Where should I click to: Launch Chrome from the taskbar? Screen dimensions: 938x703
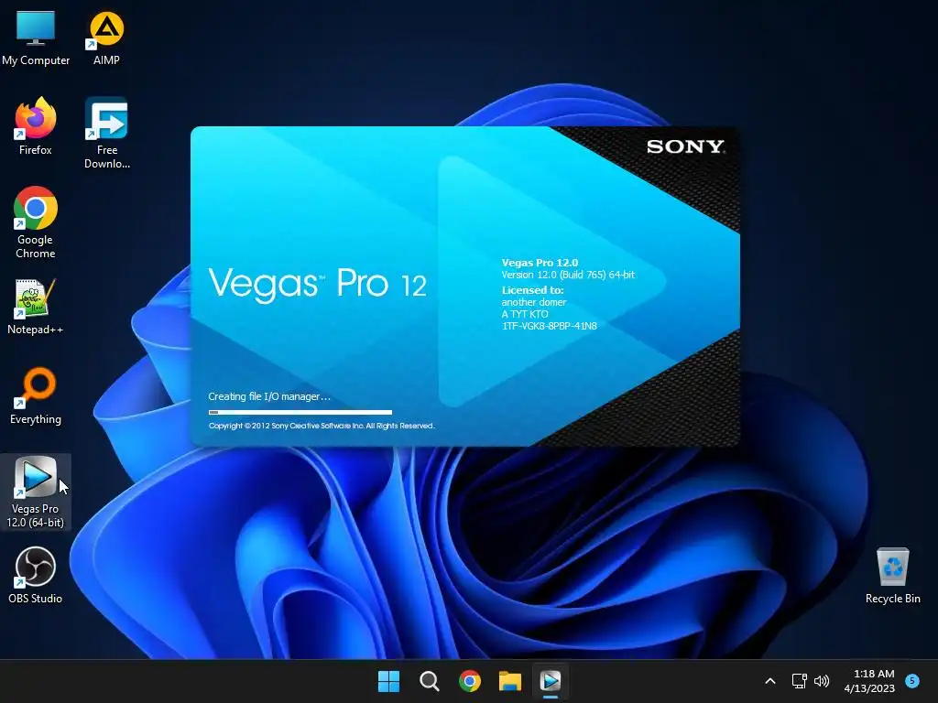[x=470, y=681]
